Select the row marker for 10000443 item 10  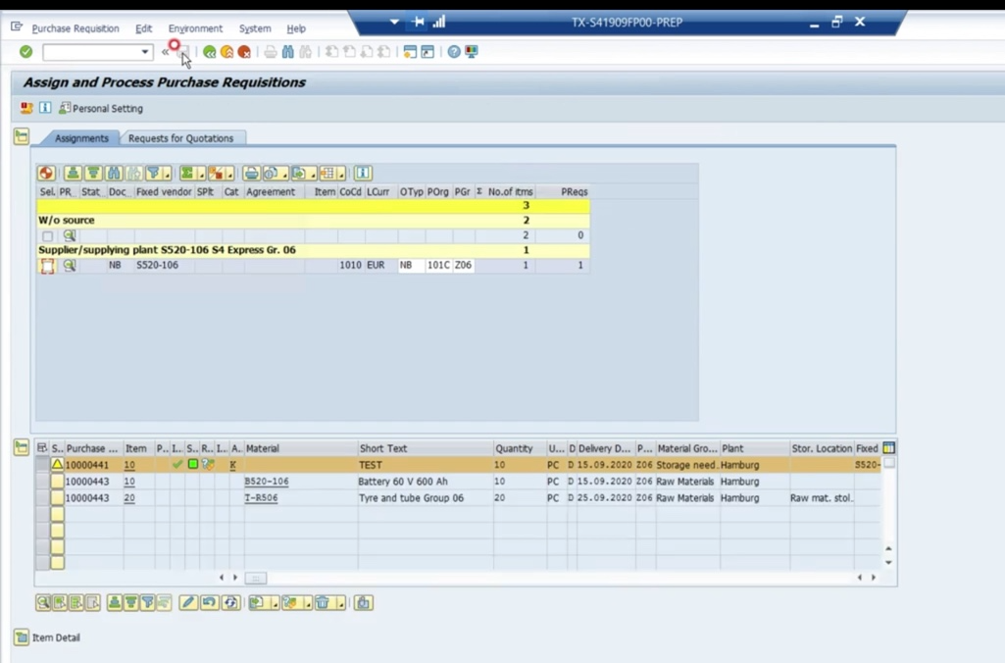coord(43,481)
